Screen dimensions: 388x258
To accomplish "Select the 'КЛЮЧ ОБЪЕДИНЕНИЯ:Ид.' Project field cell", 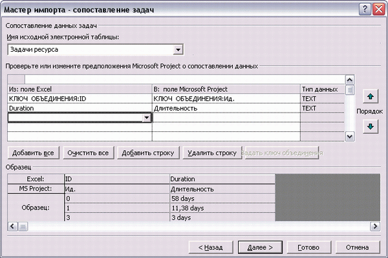I will 226,99.
